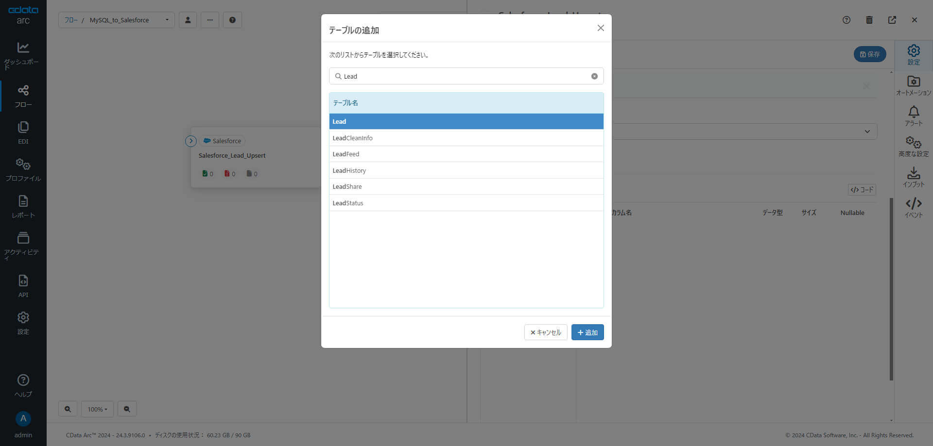
Task: Choose LeadStatus from the table list
Action: click(x=466, y=203)
